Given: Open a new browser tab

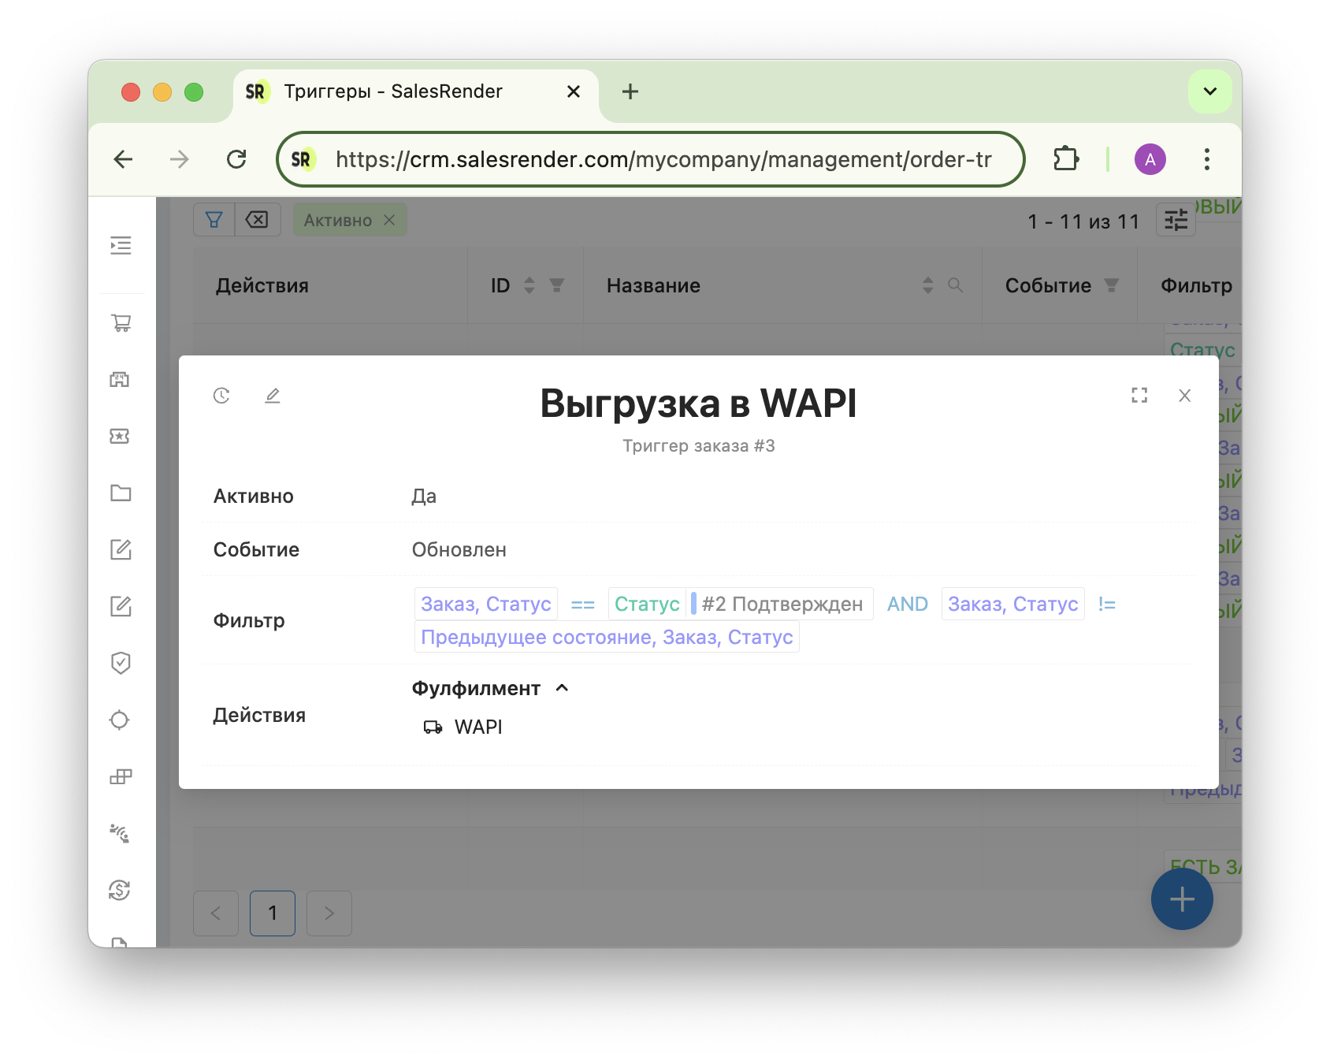Looking at the screenshot, I should [x=630, y=91].
